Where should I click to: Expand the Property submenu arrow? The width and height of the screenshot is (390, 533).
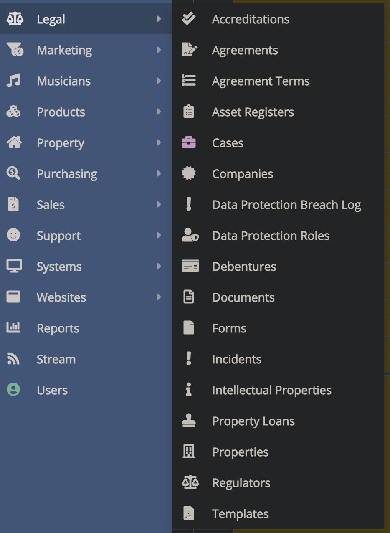click(159, 143)
